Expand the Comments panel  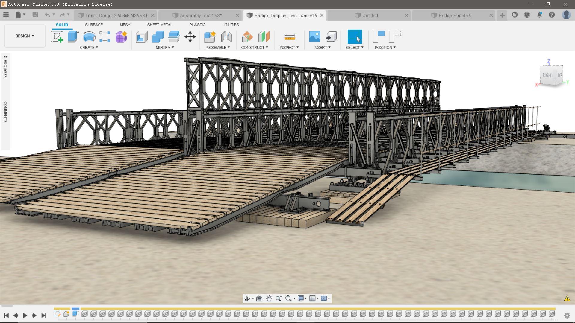5,112
